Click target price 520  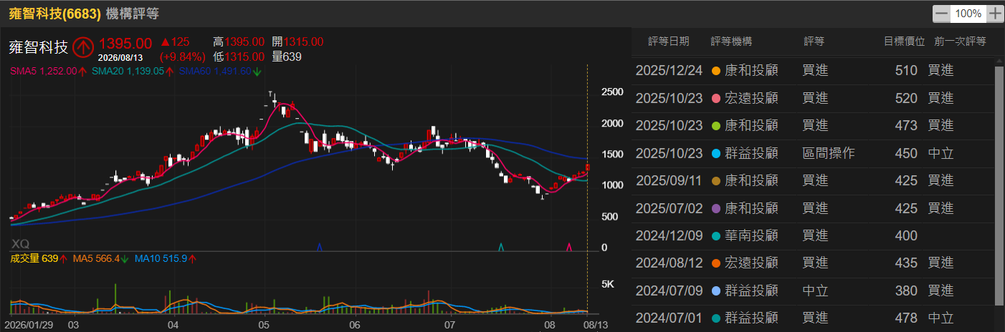[x=906, y=99]
